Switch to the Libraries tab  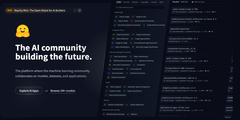pos(126,2)
